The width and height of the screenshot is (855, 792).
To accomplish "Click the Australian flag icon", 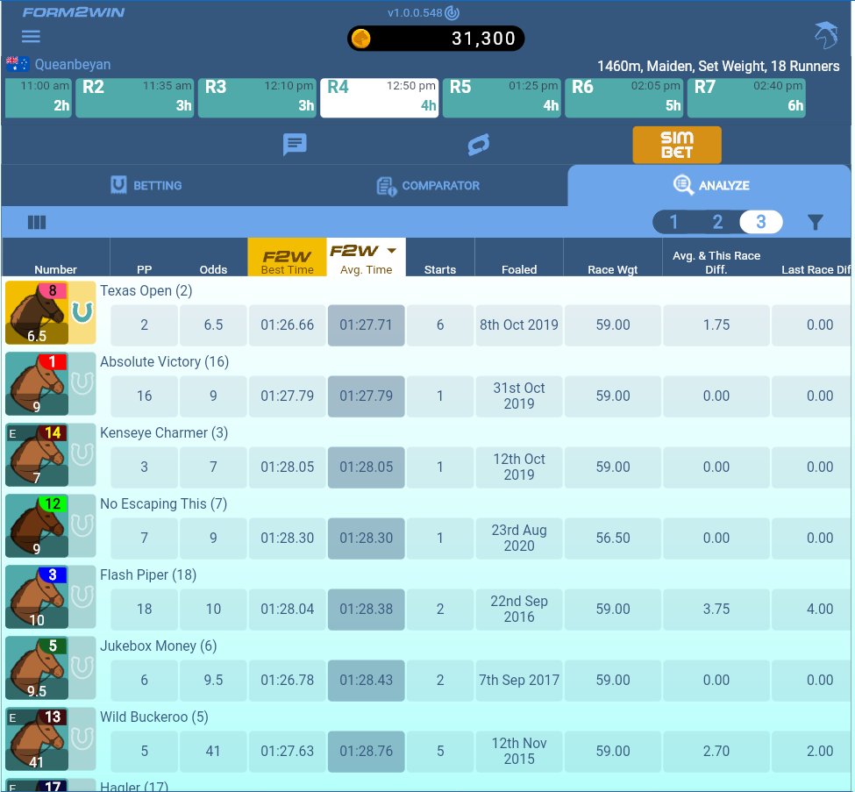I will click(x=17, y=64).
